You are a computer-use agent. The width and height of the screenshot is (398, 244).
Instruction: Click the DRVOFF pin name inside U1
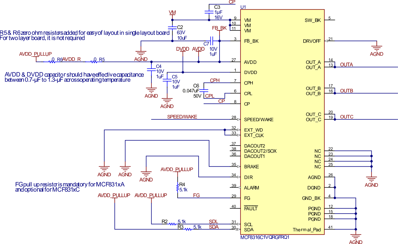coord(312,41)
